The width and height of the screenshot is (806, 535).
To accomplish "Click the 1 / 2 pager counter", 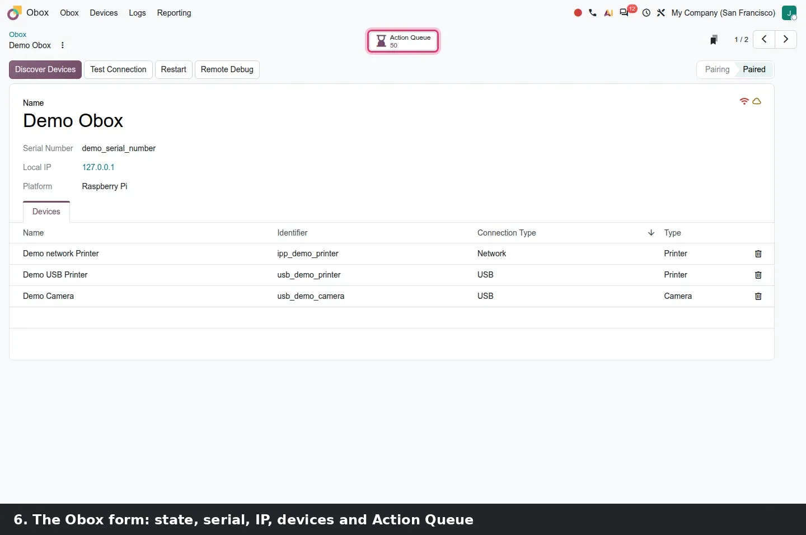I will (741, 40).
